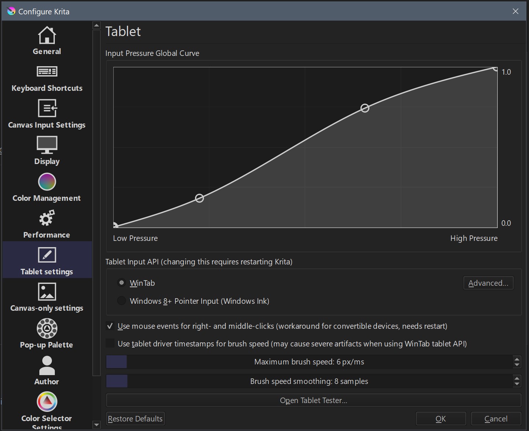Click the upper curve control point
The image size is (529, 431).
point(365,108)
